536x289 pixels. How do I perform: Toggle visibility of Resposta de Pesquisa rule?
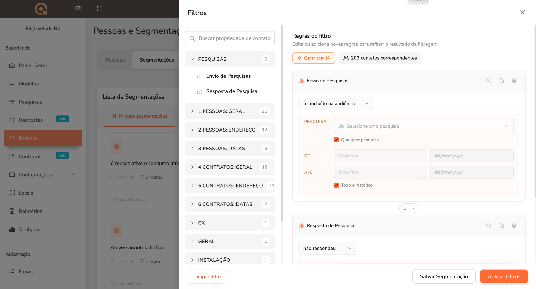coord(489,225)
